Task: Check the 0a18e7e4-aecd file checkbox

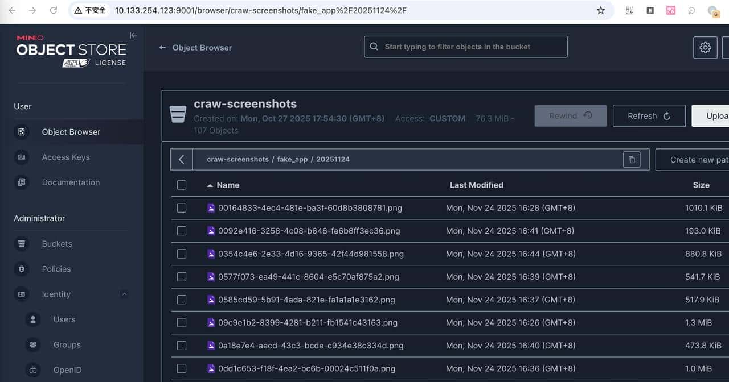Action: coord(182,346)
